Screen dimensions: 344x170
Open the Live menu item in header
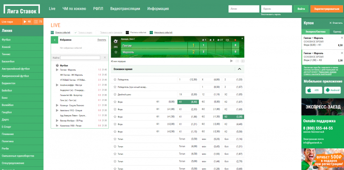pos(52,9)
